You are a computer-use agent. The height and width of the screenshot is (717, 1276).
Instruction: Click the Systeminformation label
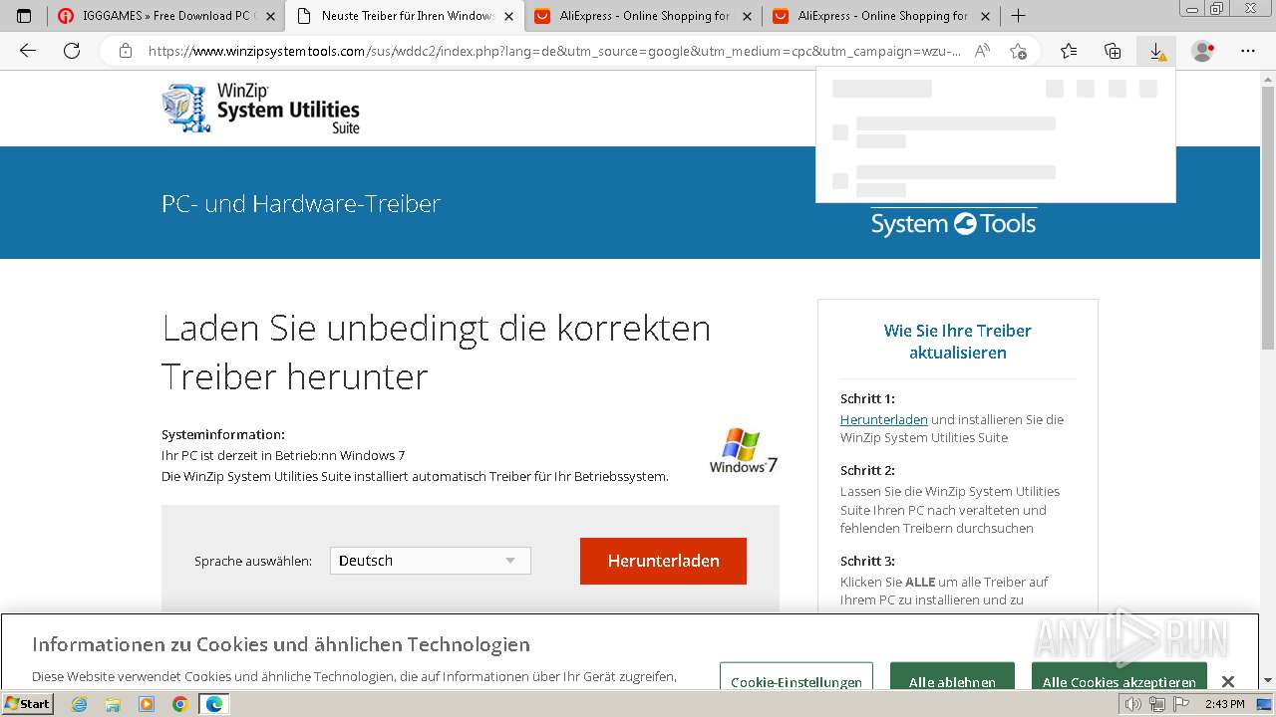point(223,434)
